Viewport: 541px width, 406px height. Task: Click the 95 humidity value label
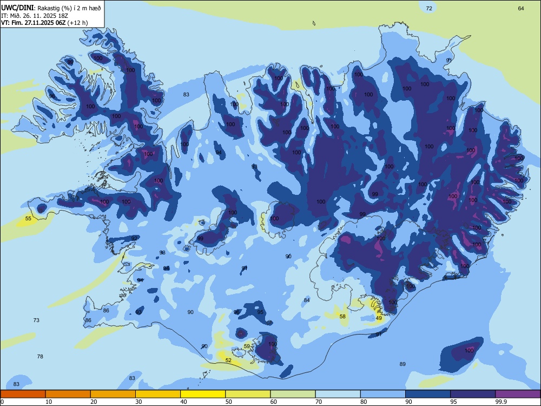261,312
